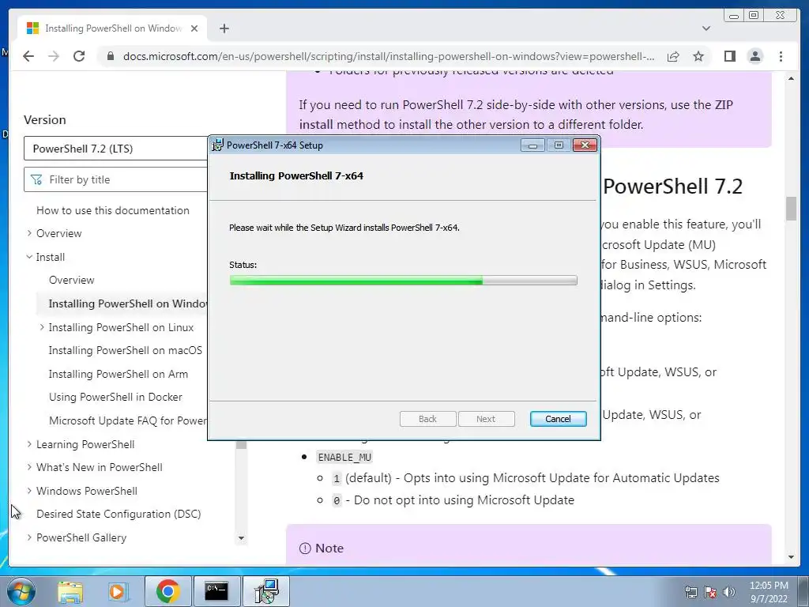
Task: Select Installing PowerShell on Windows entry
Action: [x=122, y=303]
